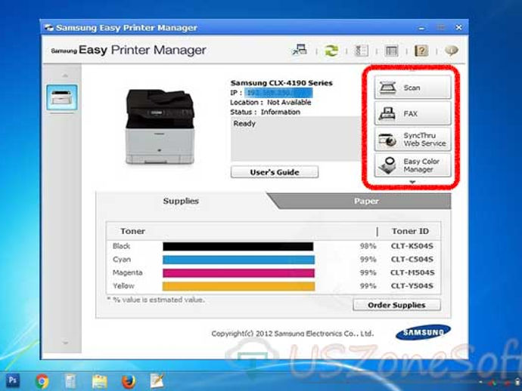Launch SyncThru Web Service
This screenshot has width=522, height=391.
click(x=412, y=140)
